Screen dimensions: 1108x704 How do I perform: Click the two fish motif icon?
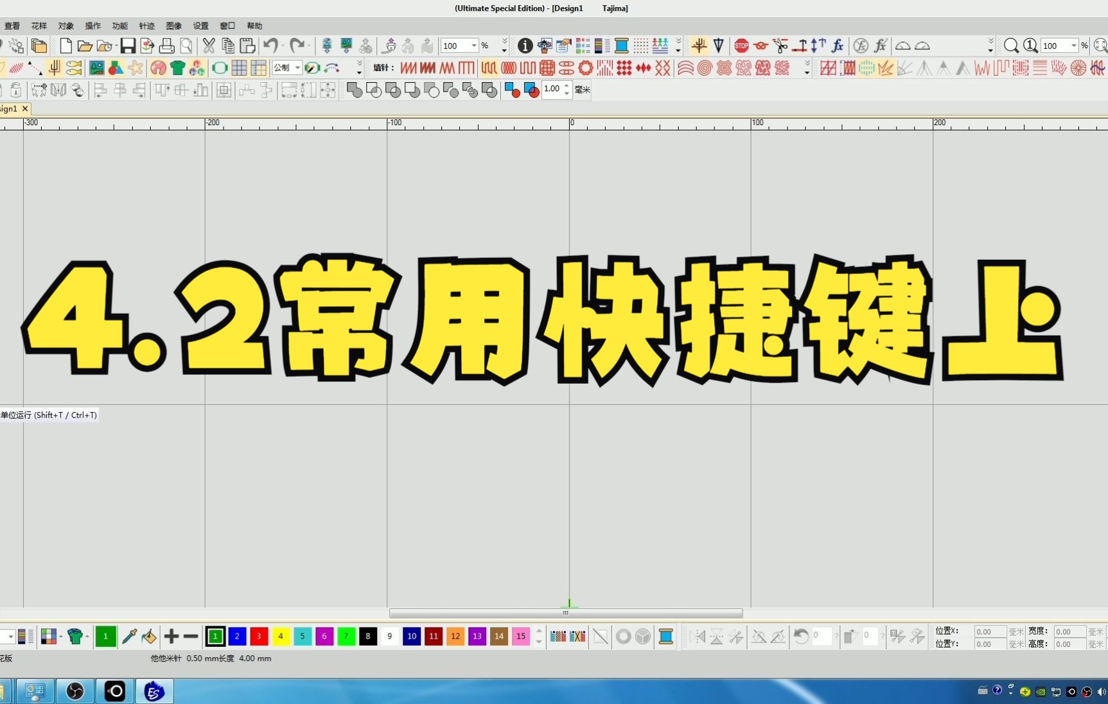(74, 67)
